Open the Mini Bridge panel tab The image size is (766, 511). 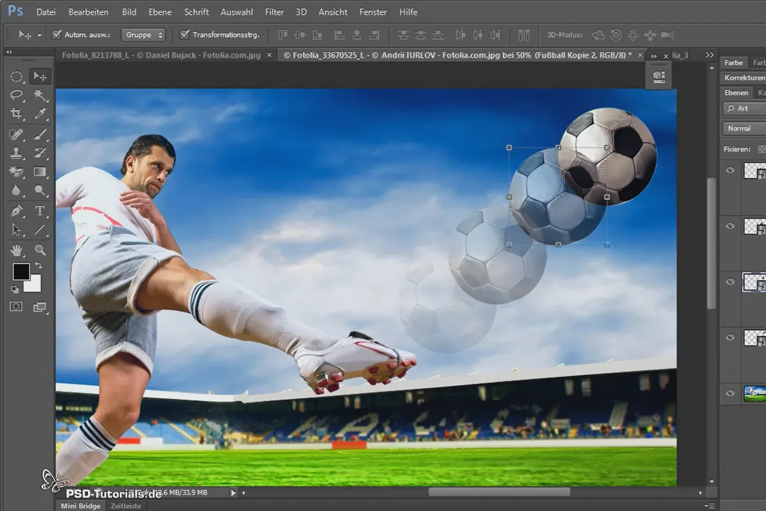pyautogui.click(x=80, y=505)
